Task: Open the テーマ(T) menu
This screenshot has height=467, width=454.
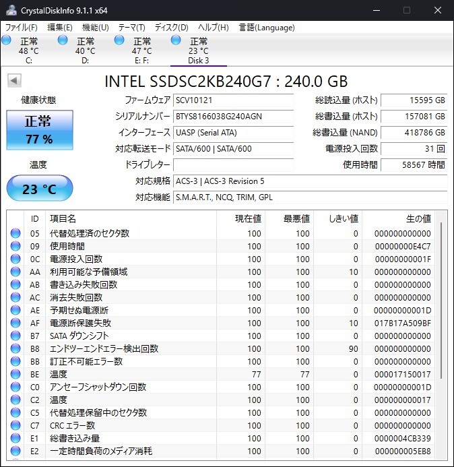Action: coord(131,28)
